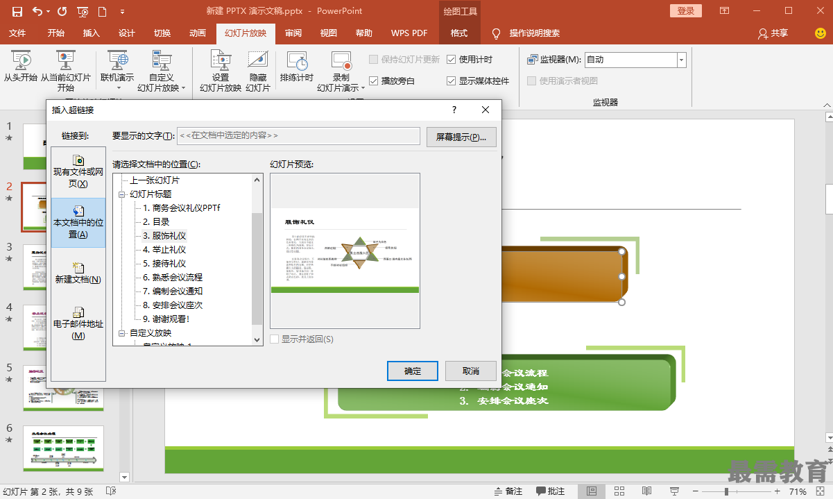Switch to the 视图 ribbon tab
The height and width of the screenshot is (499, 833).
(329, 33)
